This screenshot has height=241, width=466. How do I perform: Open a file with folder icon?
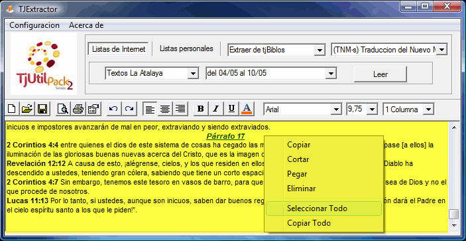[27, 109]
